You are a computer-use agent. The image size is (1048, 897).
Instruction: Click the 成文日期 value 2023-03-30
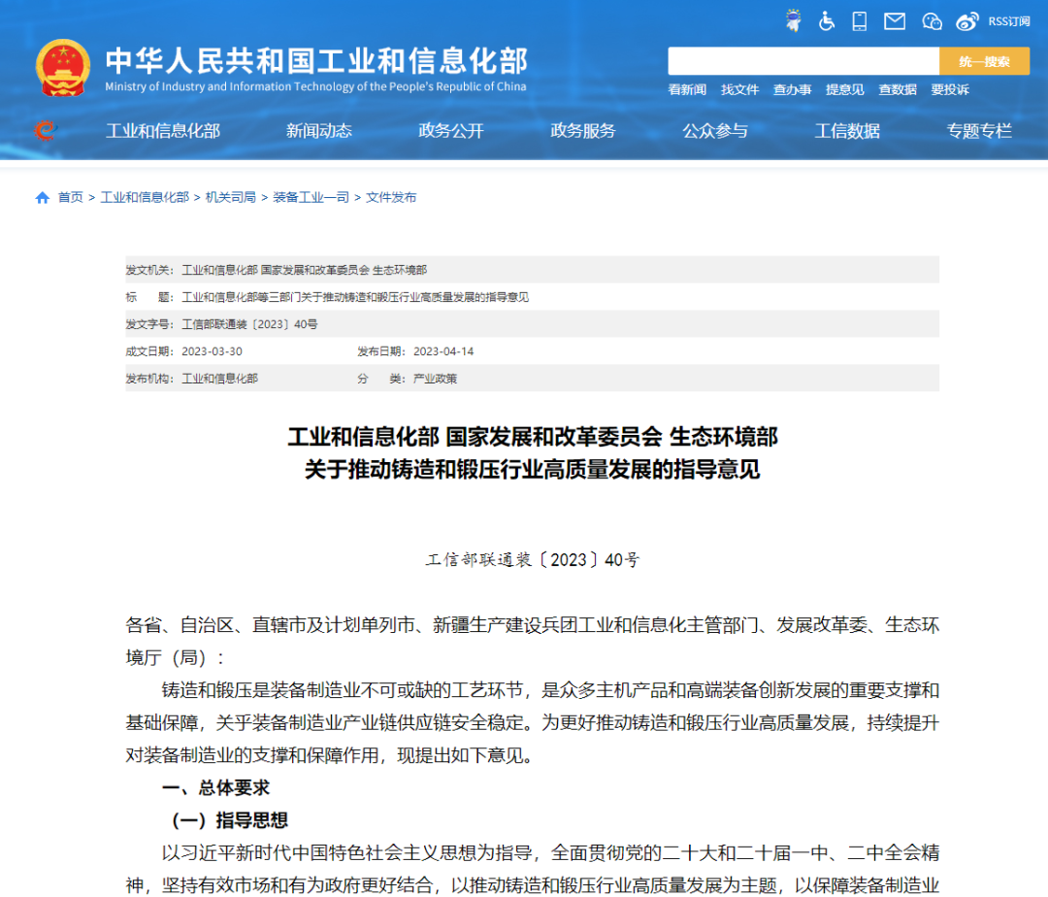[212, 351]
